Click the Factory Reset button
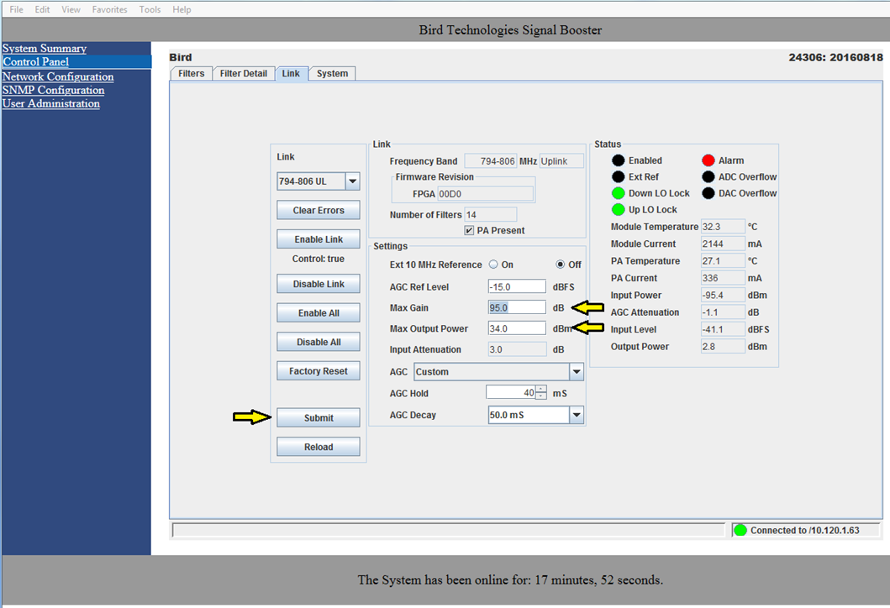This screenshot has width=890, height=608. [x=319, y=371]
